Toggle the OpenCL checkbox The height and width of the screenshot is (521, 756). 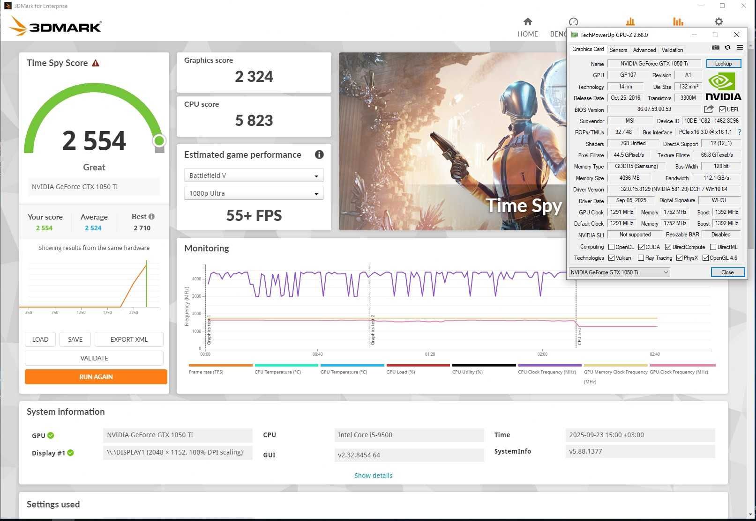[611, 247]
